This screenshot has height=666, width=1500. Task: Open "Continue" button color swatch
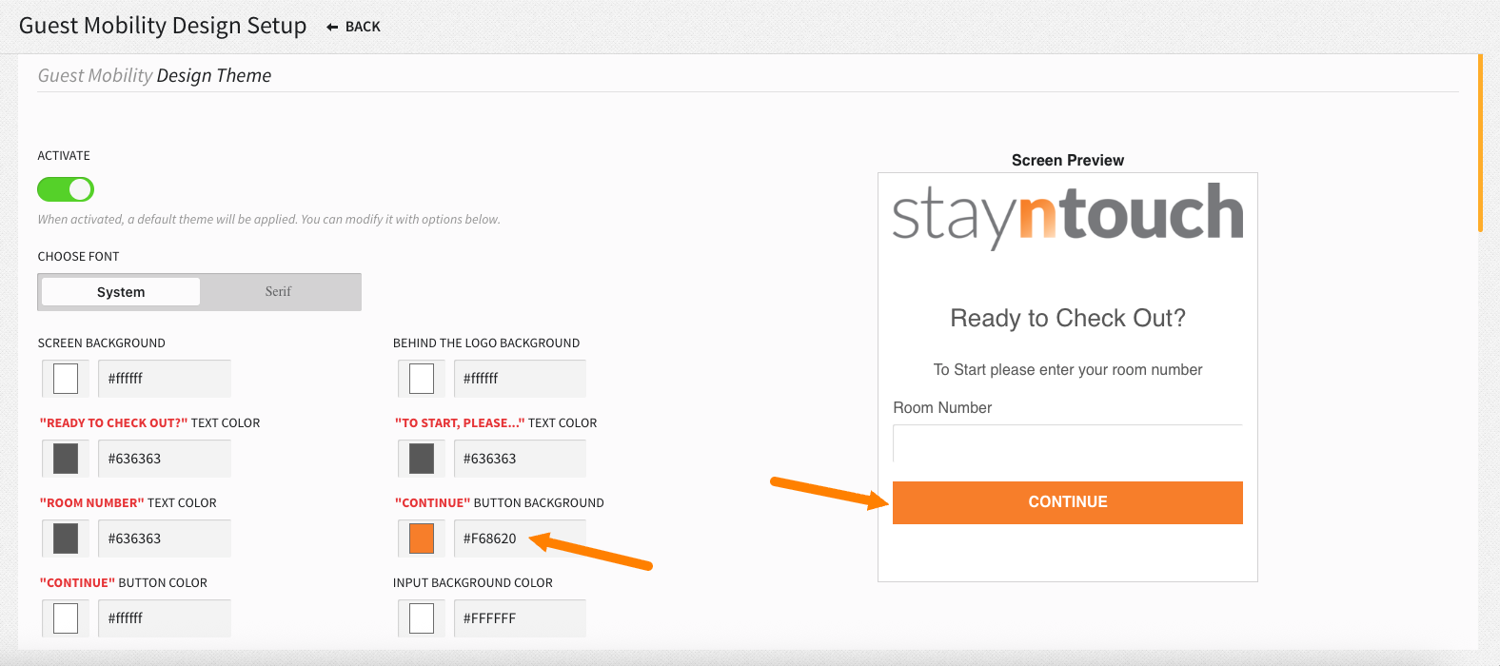click(66, 618)
